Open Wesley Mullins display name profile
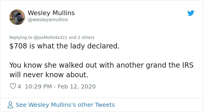204x112 pixels. (51, 13)
